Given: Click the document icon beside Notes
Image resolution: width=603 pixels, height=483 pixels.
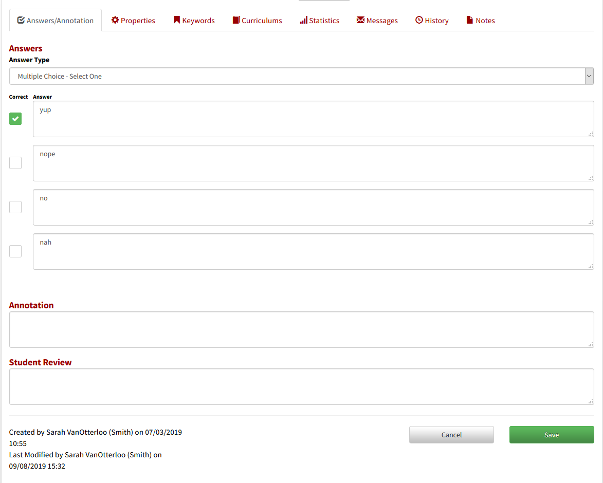Looking at the screenshot, I should coord(469,20).
